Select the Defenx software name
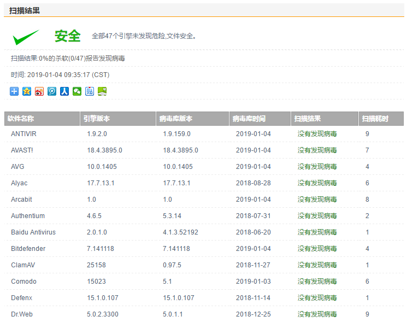 21,297
